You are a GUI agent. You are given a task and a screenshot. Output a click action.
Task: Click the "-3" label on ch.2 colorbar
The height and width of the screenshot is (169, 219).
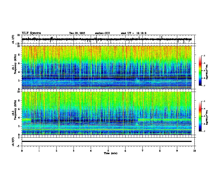tap(204, 101)
